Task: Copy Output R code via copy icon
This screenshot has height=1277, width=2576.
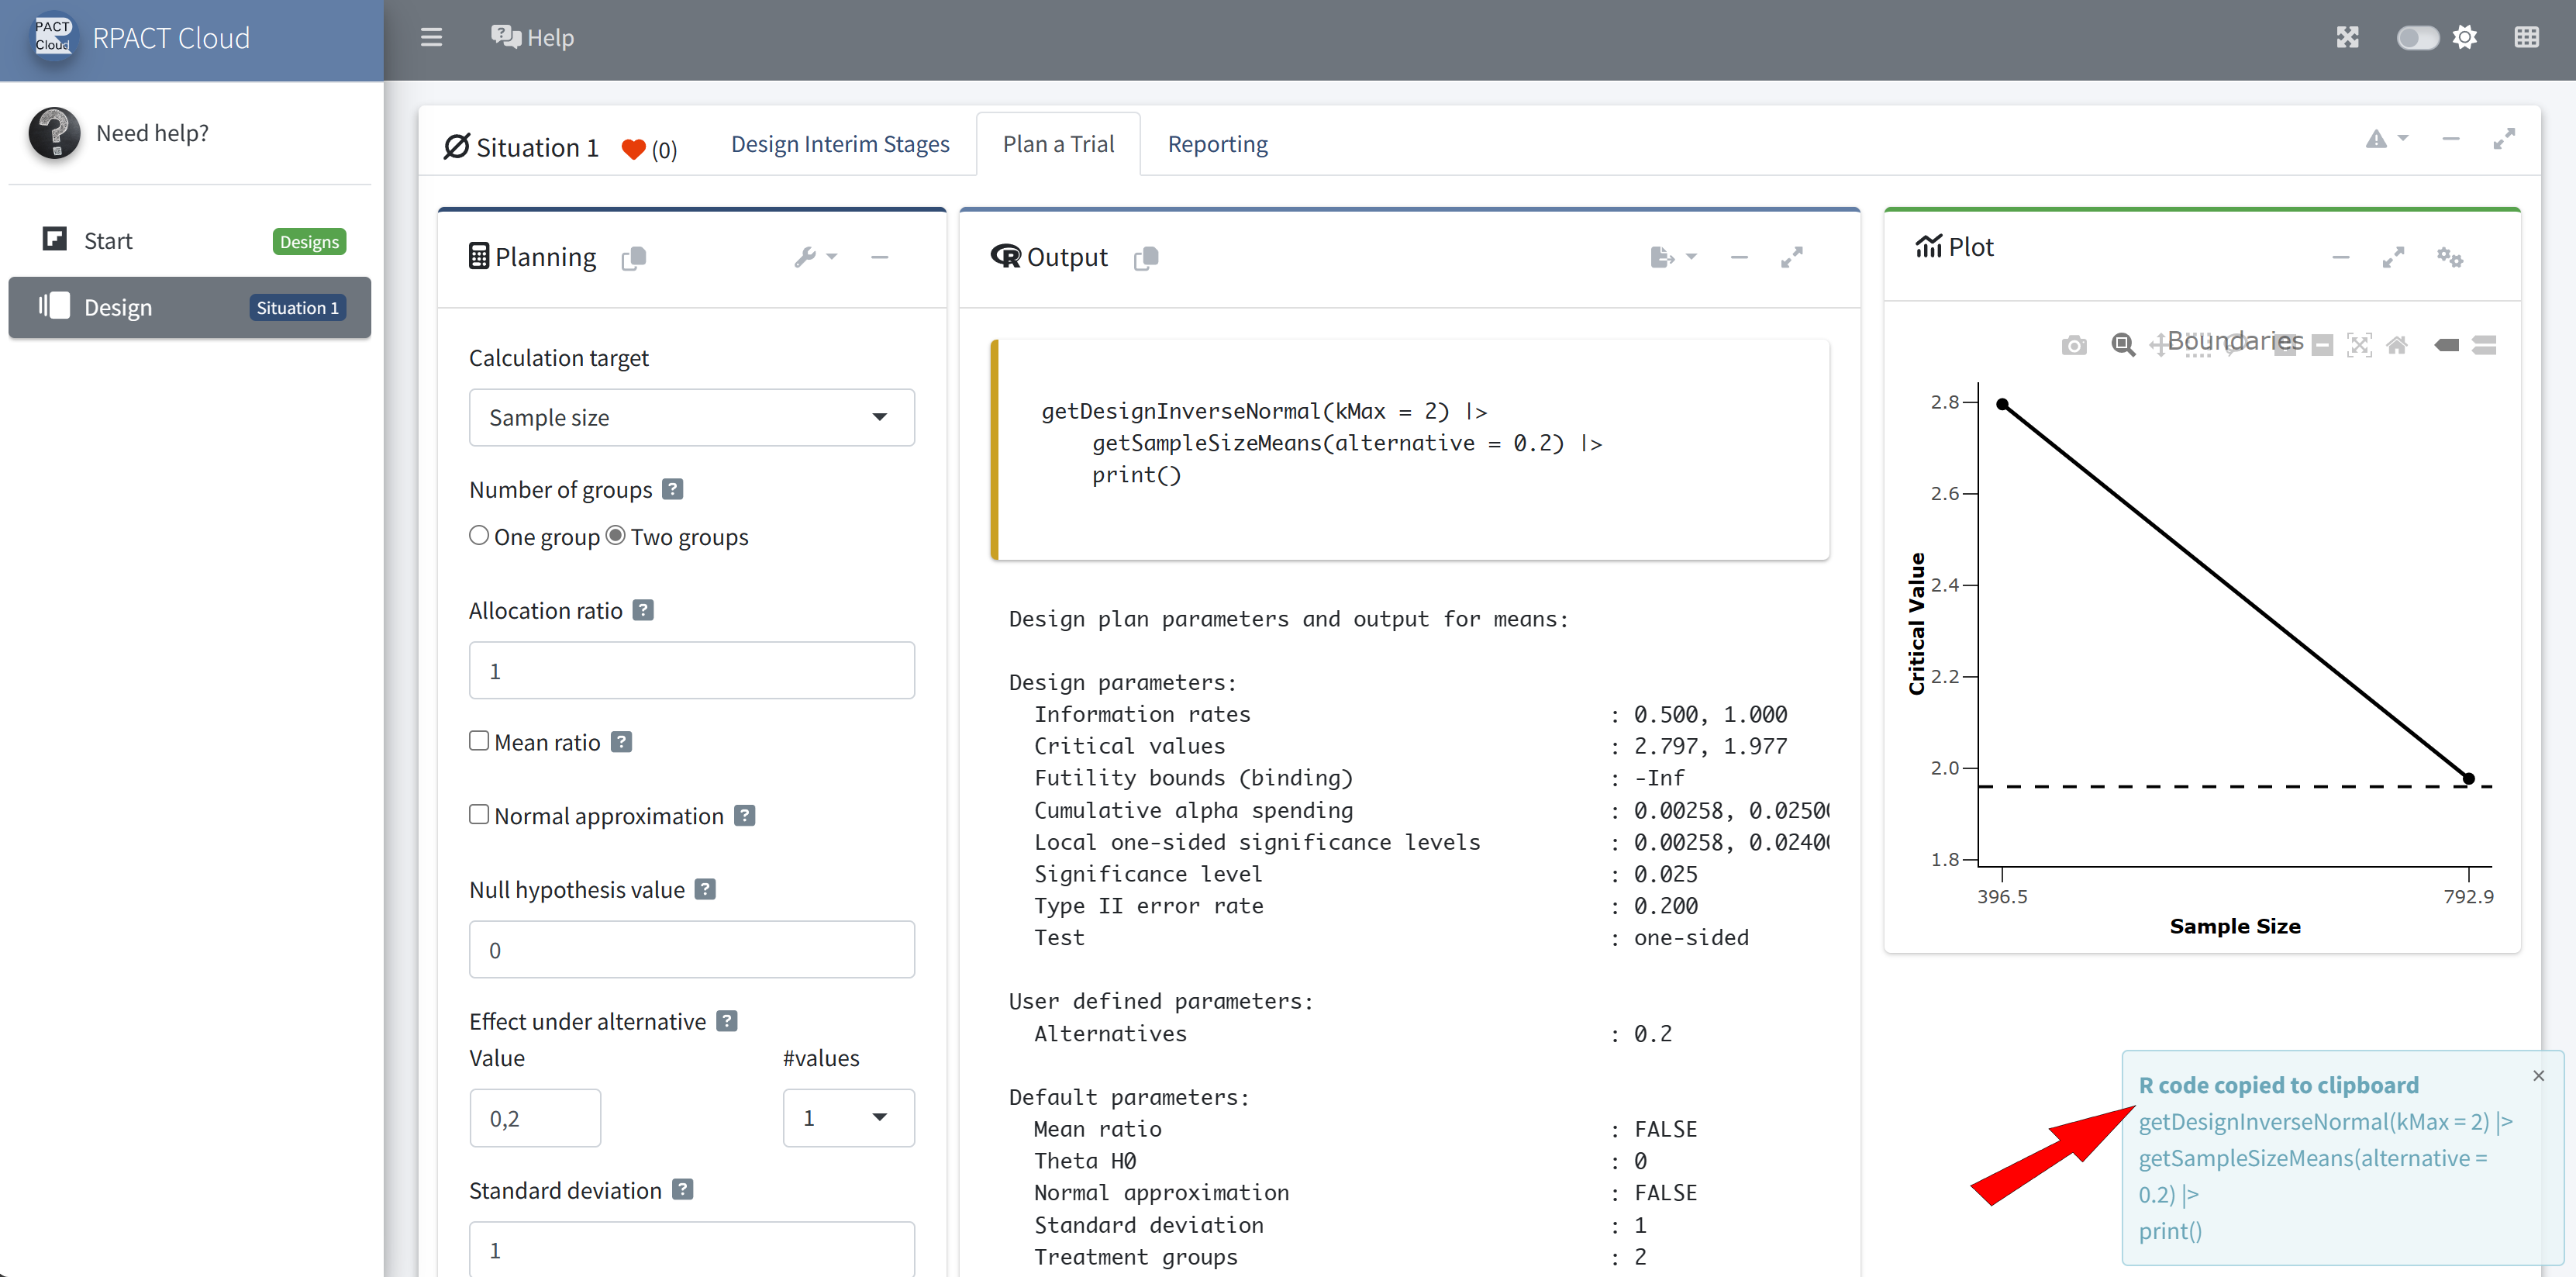Action: tap(1146, 258)
